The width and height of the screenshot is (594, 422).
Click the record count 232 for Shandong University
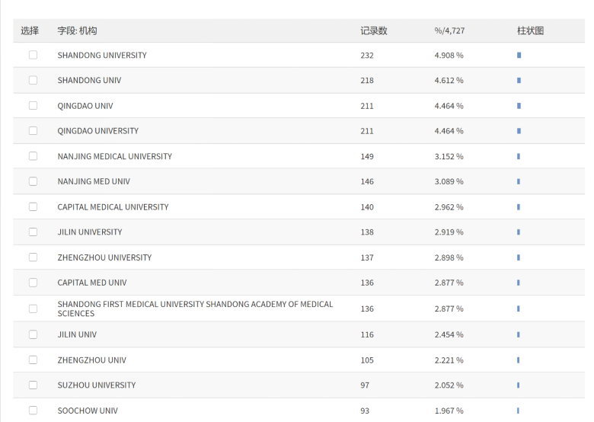point(367,55)
